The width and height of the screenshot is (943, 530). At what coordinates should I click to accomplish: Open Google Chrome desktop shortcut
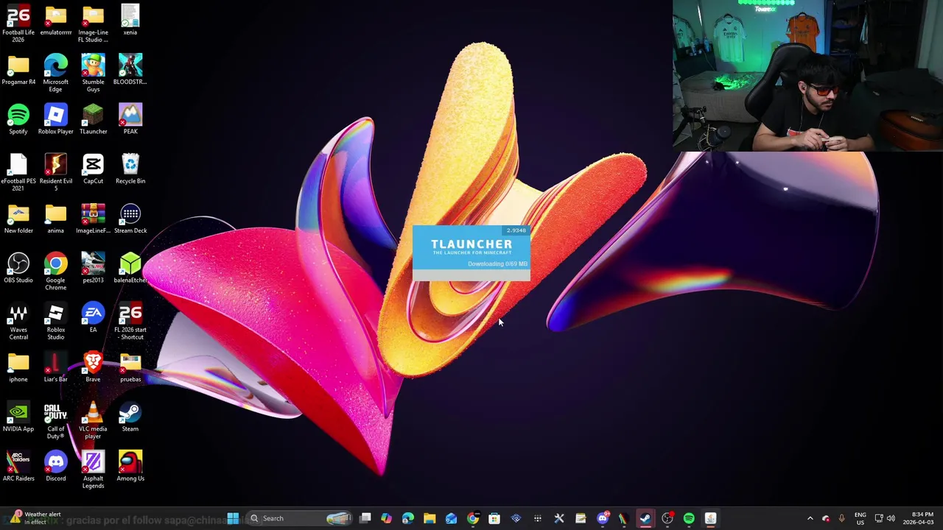click(56, 272)
